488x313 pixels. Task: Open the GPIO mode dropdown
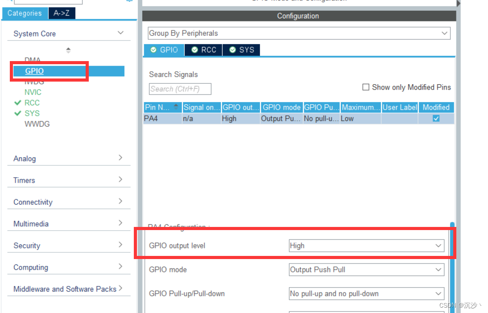[x=366, y=270]
